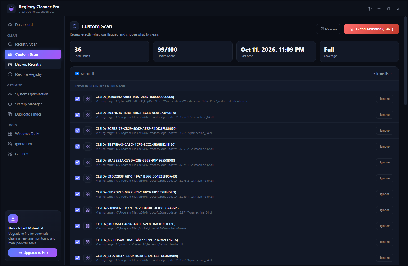Uncheck the CLSID {2CEB2178-CB29-4062-AE72-F4DD8F386670} entry
This screenshot has width=408, height=266.
click(78, 131)
